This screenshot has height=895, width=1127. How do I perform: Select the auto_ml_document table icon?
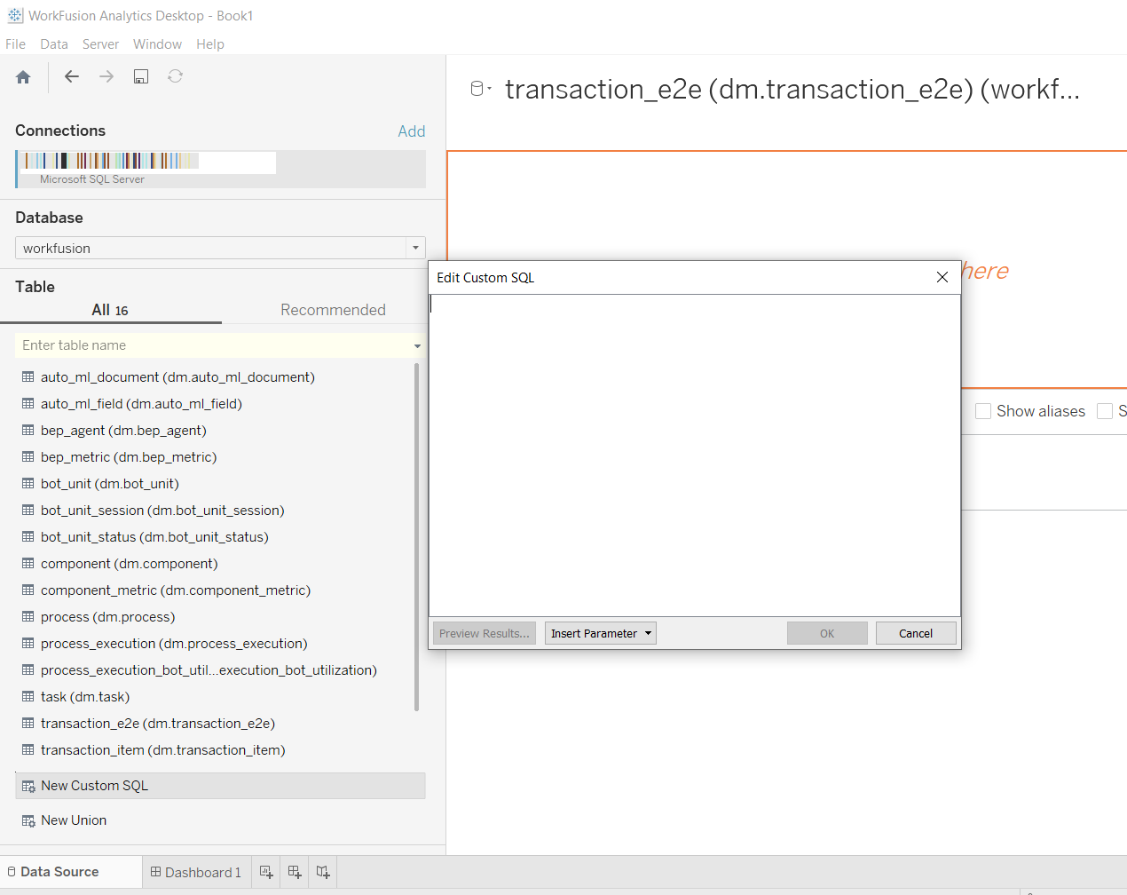(28, 376)
